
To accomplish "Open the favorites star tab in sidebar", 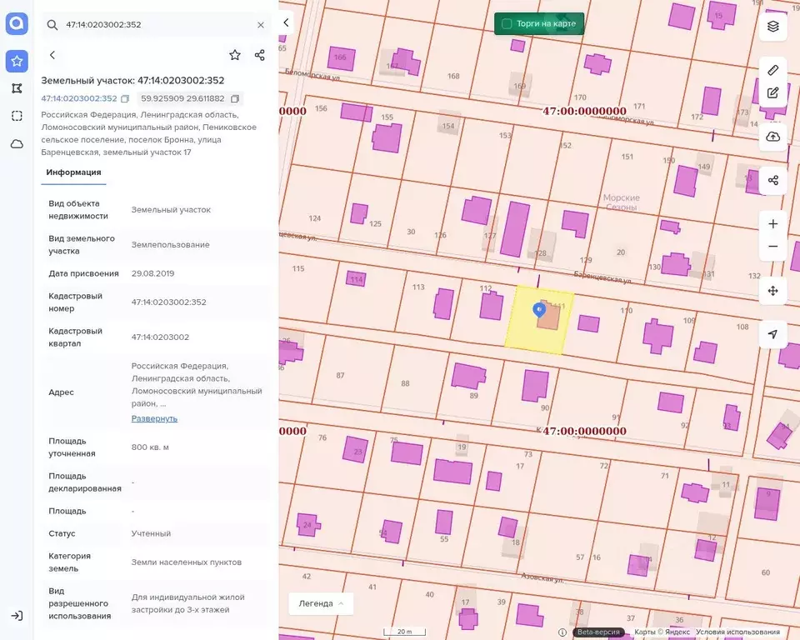I will tap(17, 61).
